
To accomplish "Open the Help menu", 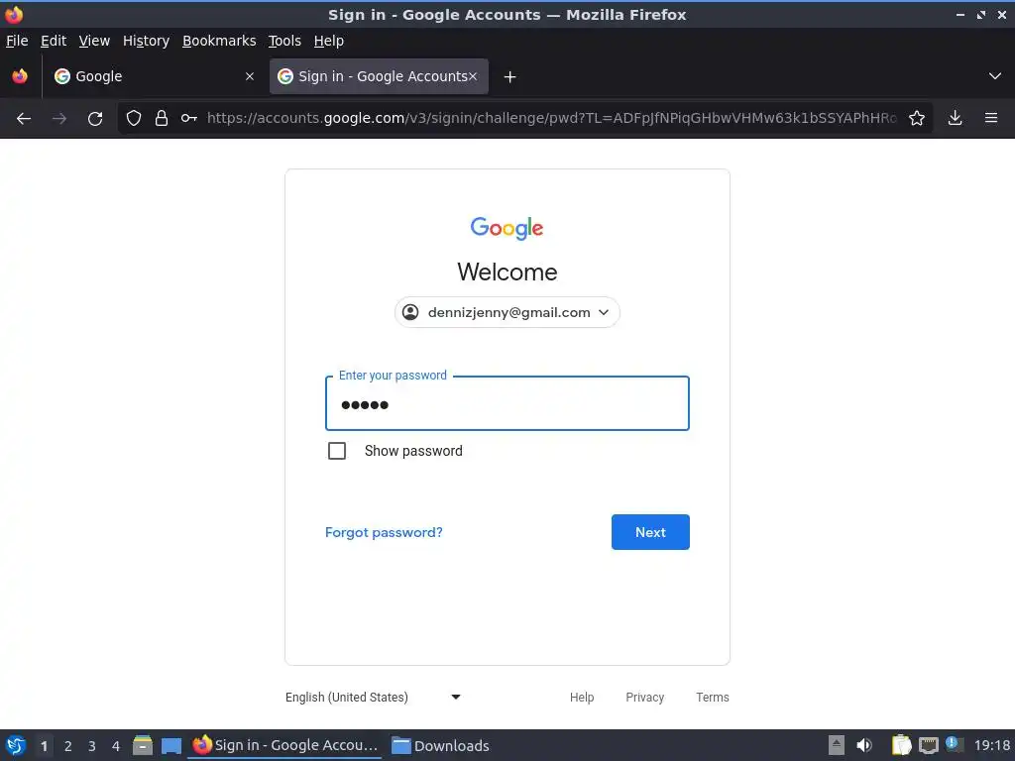I will pos(328,41).
